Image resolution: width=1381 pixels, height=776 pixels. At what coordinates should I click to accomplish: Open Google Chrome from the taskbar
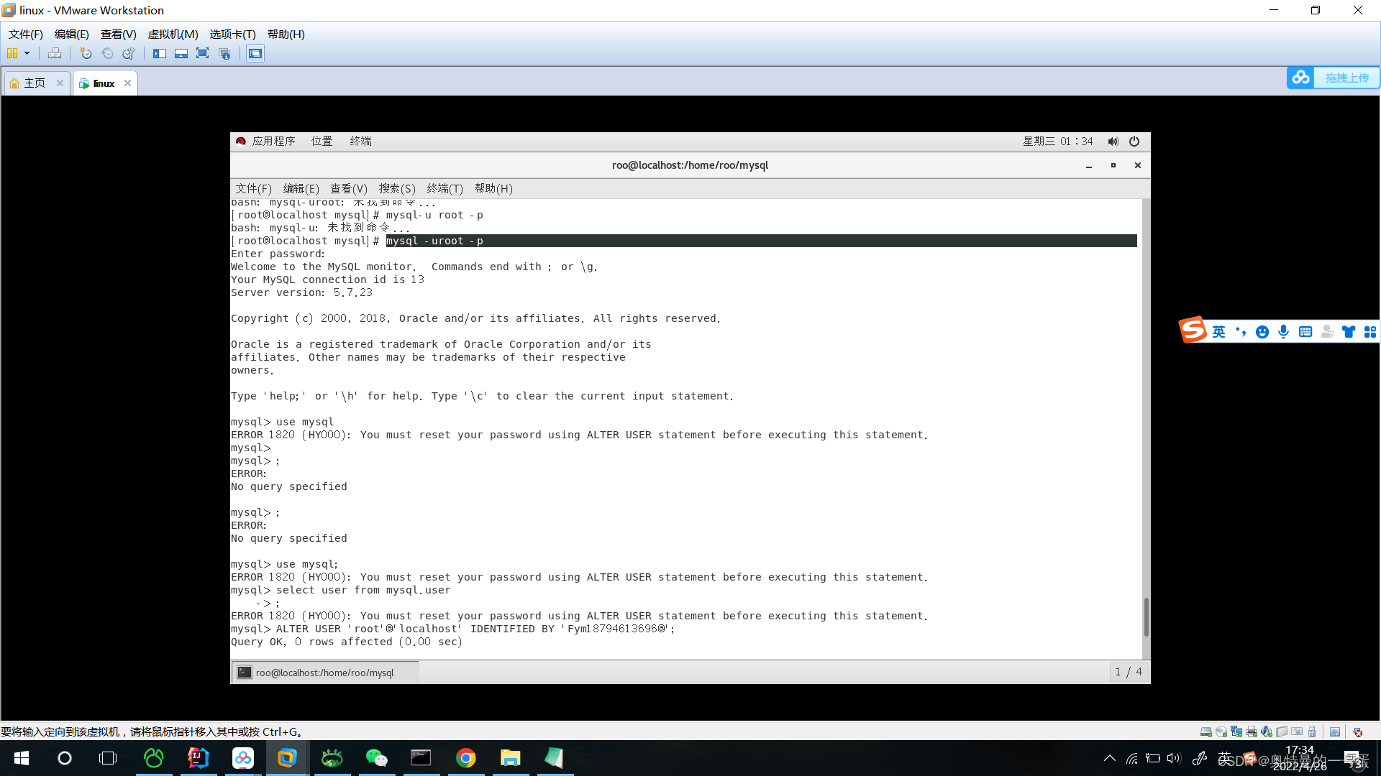point(466,758)
